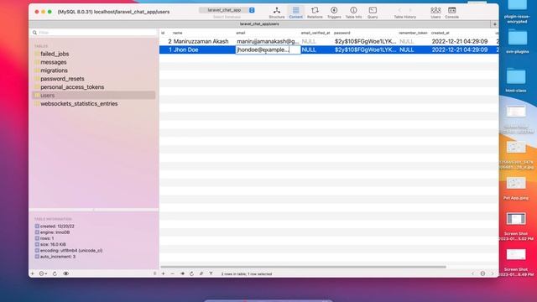The width and height of the screenshot is (537, 302).
Task: Go to next page of rows
Action: click(x=493, y=273)
